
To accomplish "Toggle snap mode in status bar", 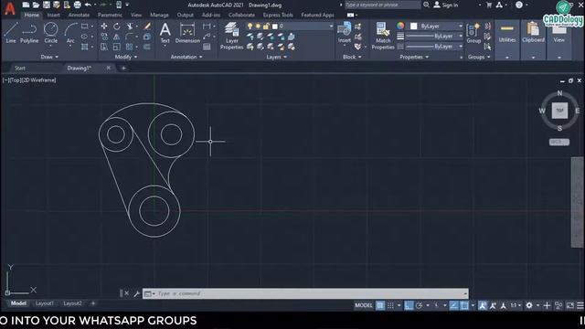I will (390, 305).
